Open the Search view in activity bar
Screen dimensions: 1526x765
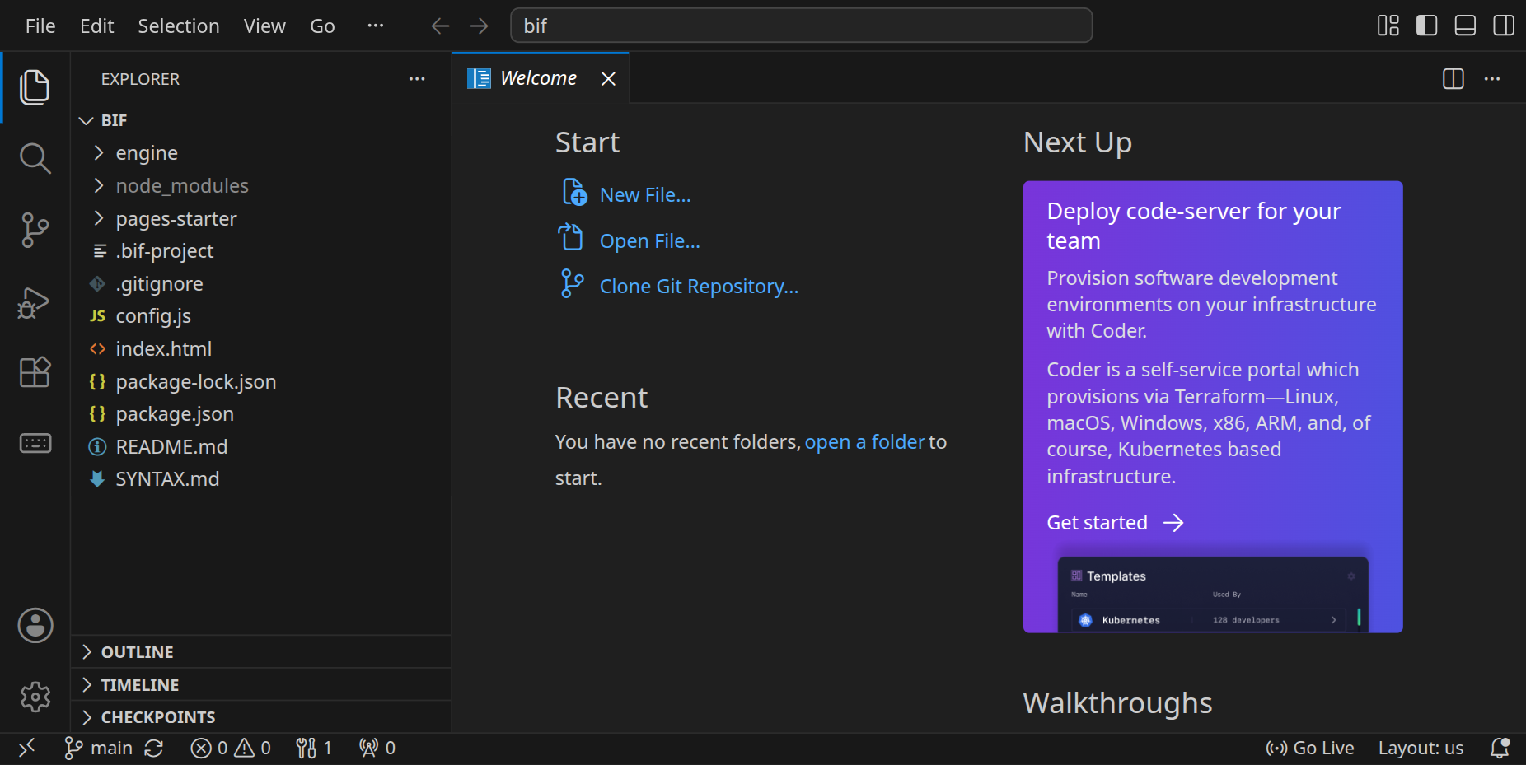(35, 158)
